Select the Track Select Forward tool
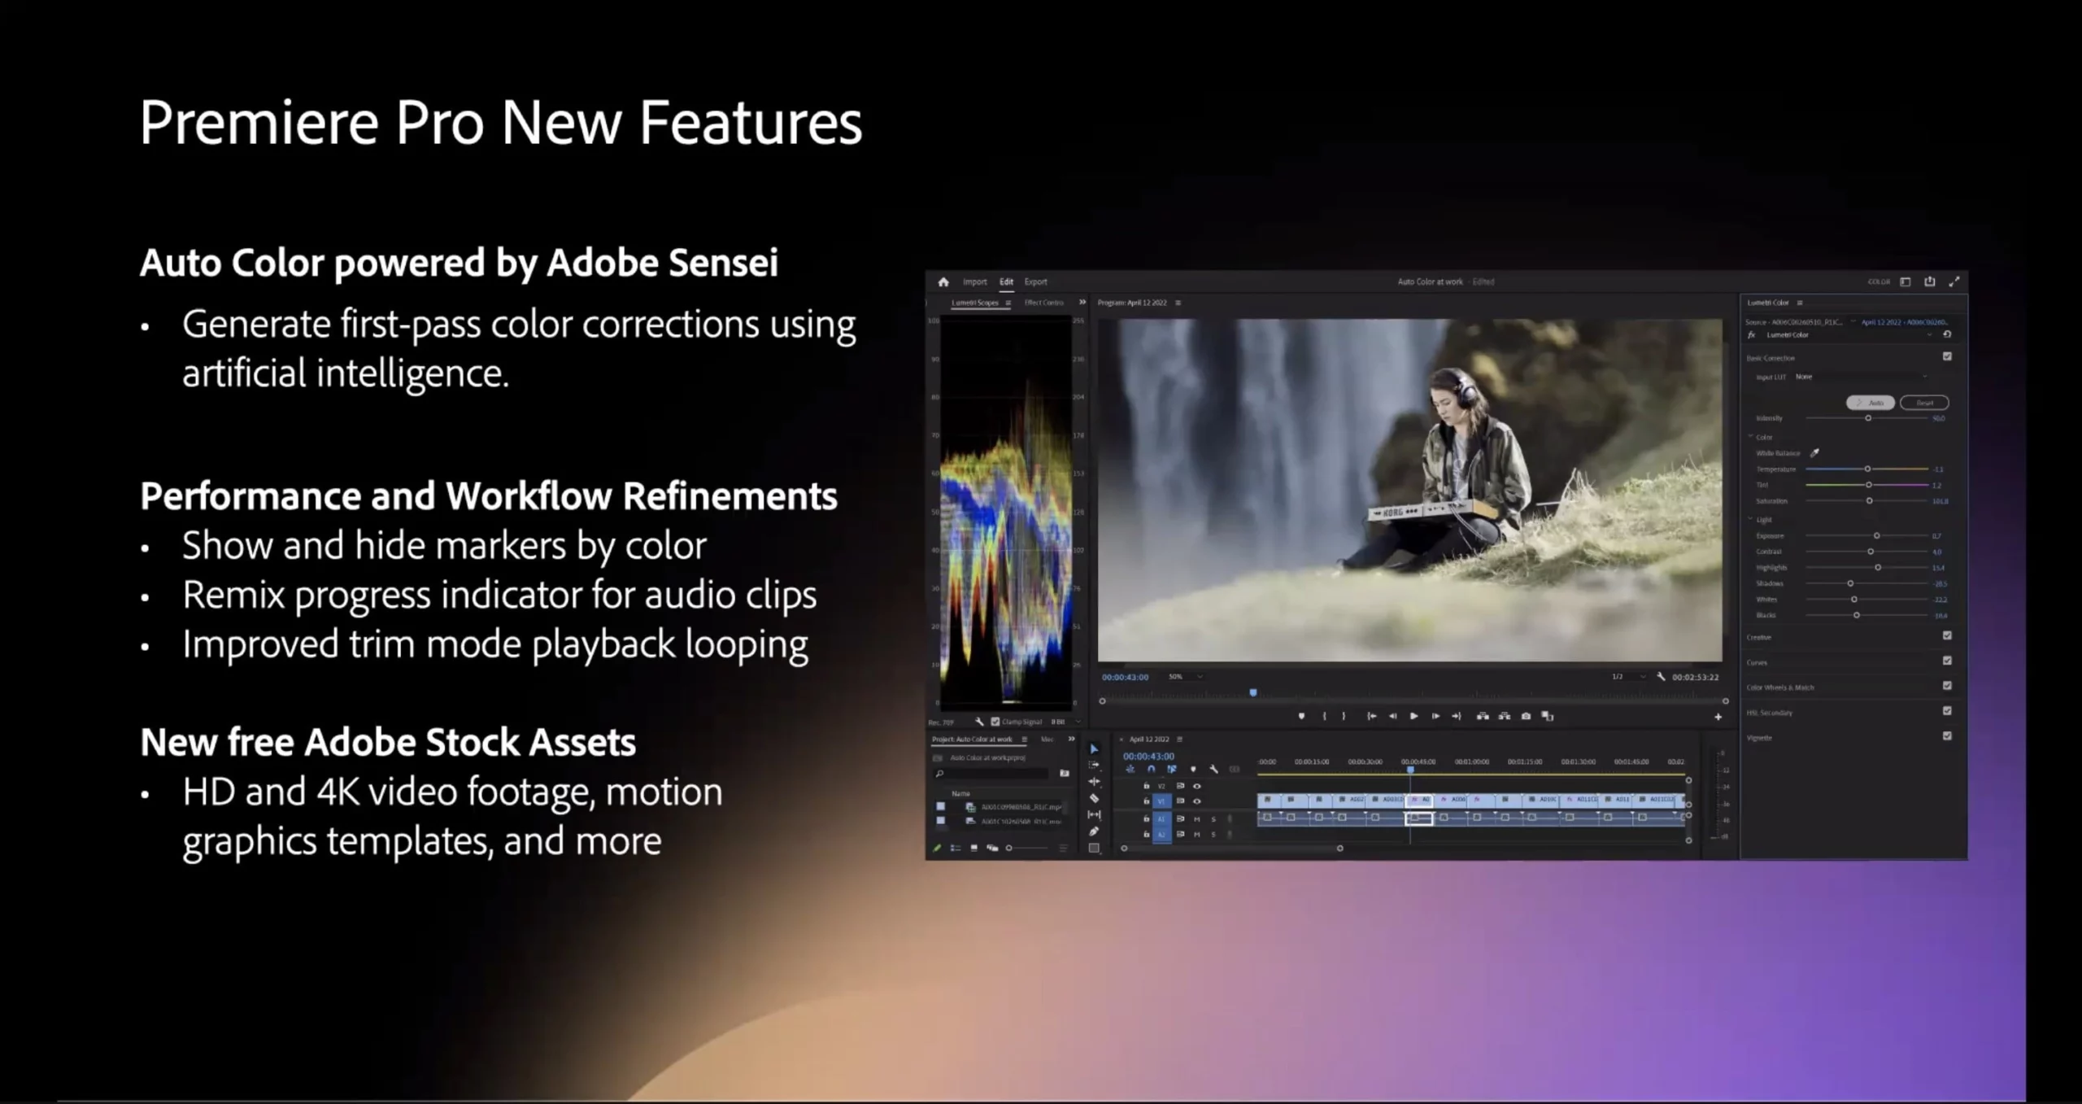Image resolution: width=2082 pixels, height=1104 pixels. [1094, 765]
